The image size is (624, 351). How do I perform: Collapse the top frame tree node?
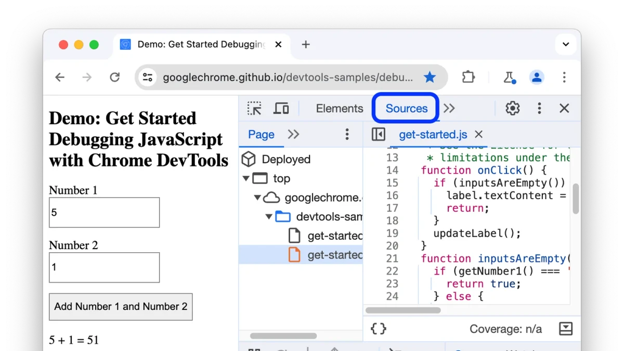pyautogui.click(x=246, y=178)
